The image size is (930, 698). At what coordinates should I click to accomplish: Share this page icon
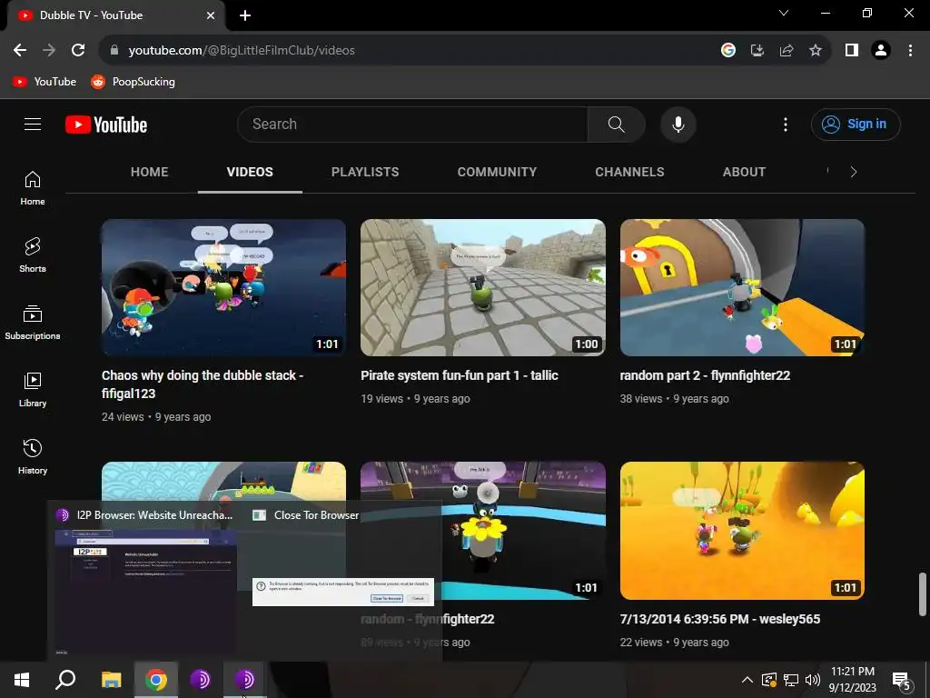[x=787, y=50]
